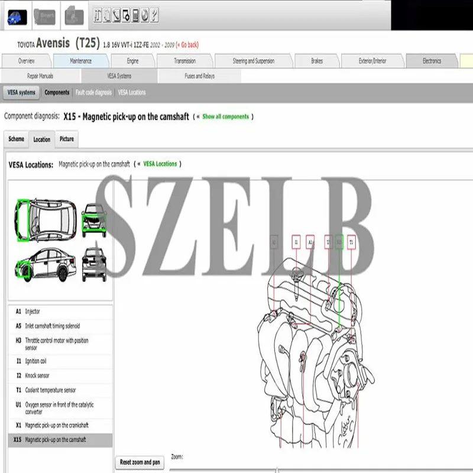
Task: Select the front-view car thumbnail
Action: pyautogui.click(x=95, y=221)
